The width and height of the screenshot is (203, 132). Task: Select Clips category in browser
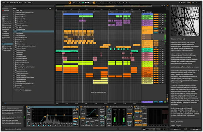pos(5,31)
